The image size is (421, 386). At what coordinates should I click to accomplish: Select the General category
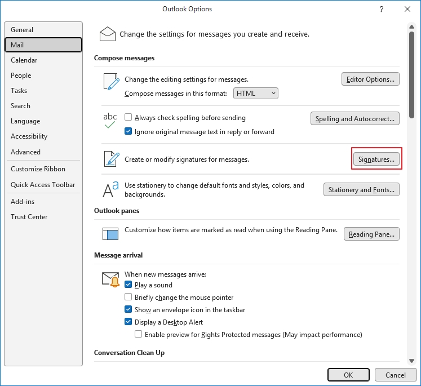point(43,29)
